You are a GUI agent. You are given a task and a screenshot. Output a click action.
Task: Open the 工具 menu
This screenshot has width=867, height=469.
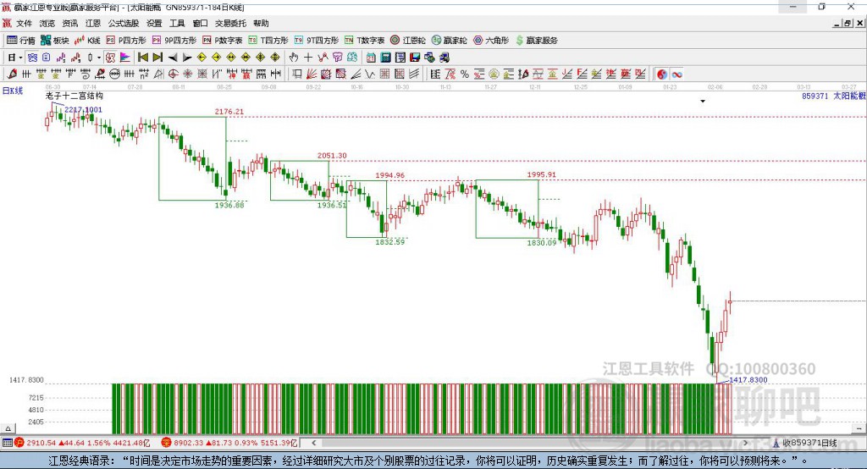click(x=177, y=23)
